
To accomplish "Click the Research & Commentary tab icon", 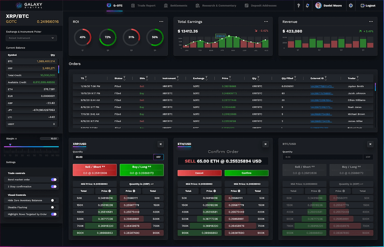I will [x=198, y=6].
